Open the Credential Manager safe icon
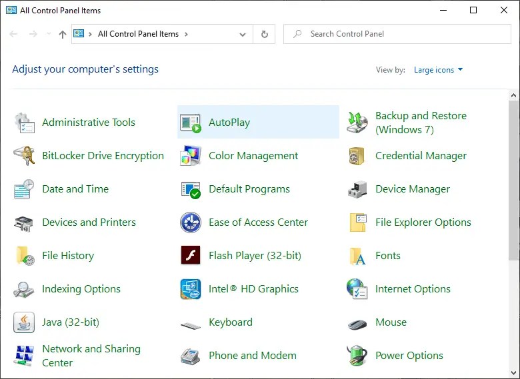 point(357,156)
